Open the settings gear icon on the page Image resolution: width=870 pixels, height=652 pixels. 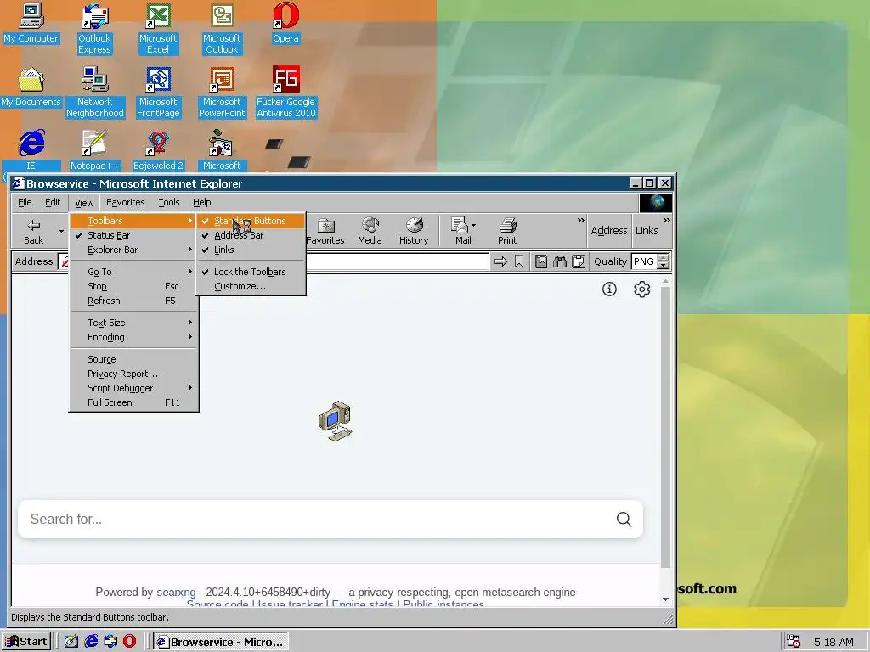coord(642,289)
